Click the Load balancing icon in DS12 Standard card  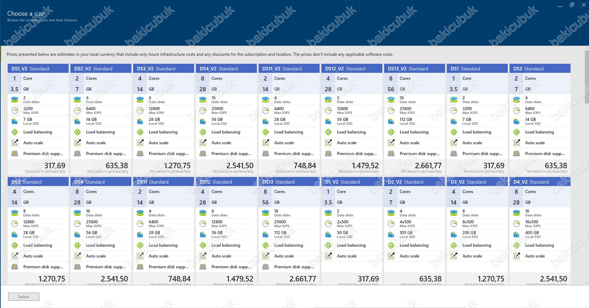203,245
